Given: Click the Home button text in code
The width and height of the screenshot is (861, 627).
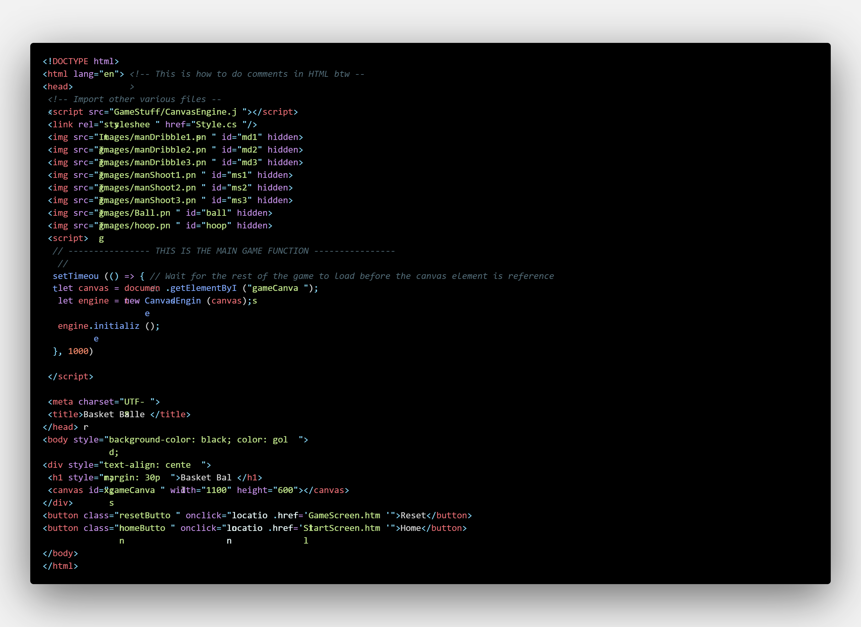Looking at the screenshot, I should [x=410, y=528].
